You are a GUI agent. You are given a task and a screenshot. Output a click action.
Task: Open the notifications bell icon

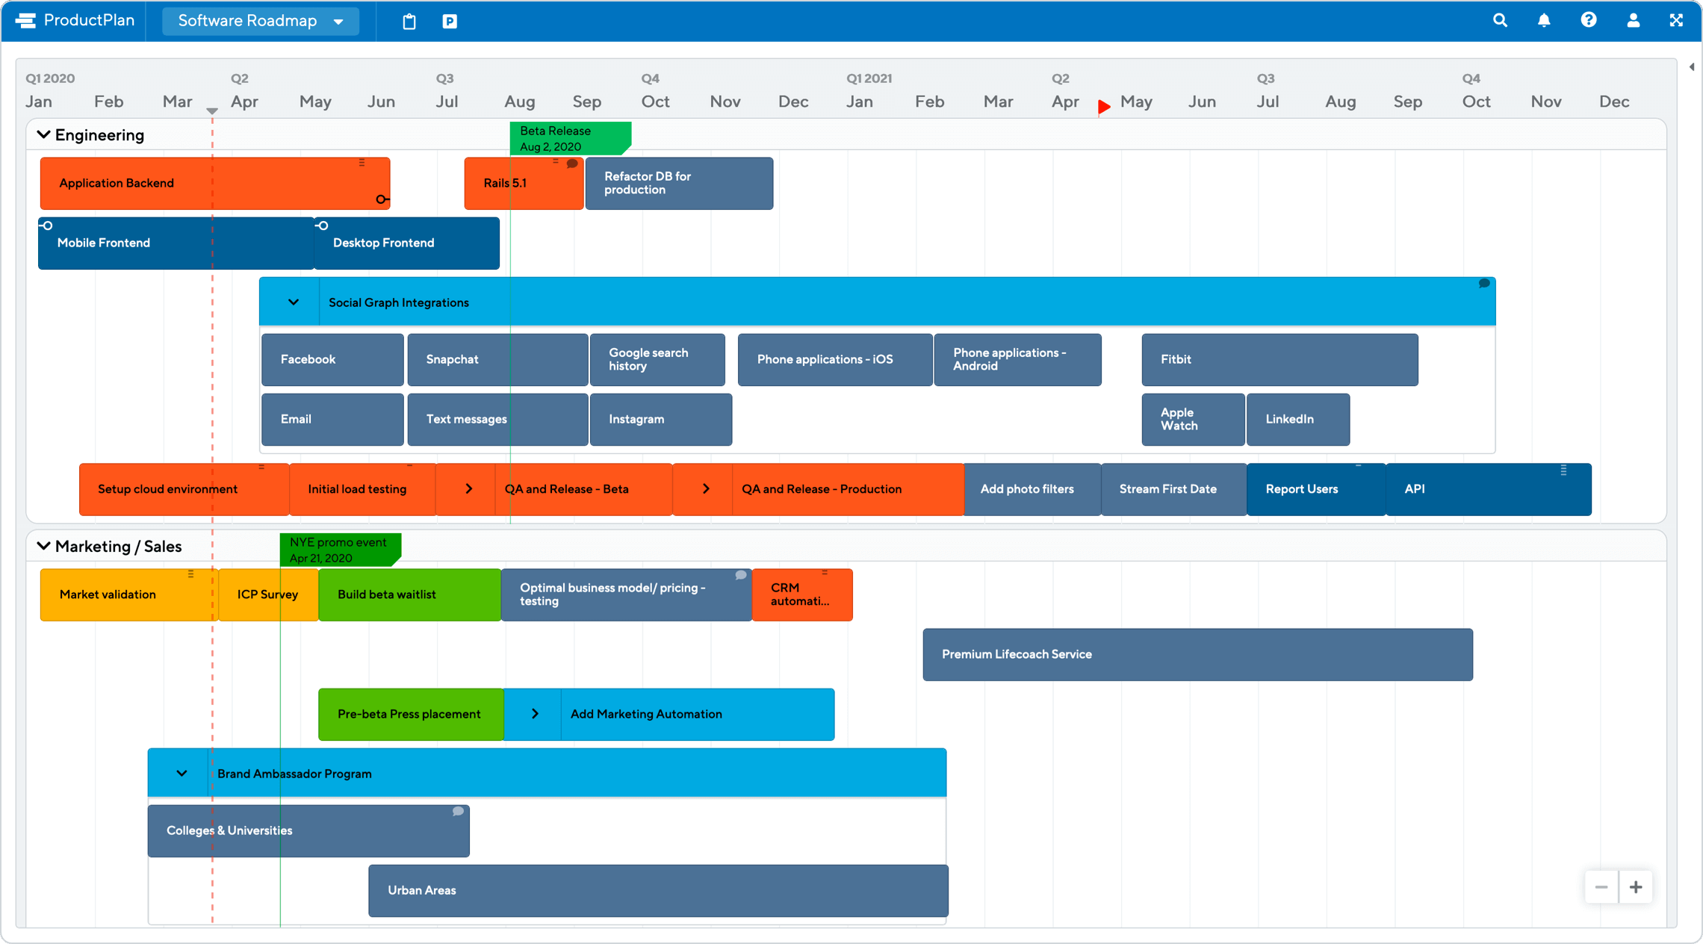(1544, 19)
